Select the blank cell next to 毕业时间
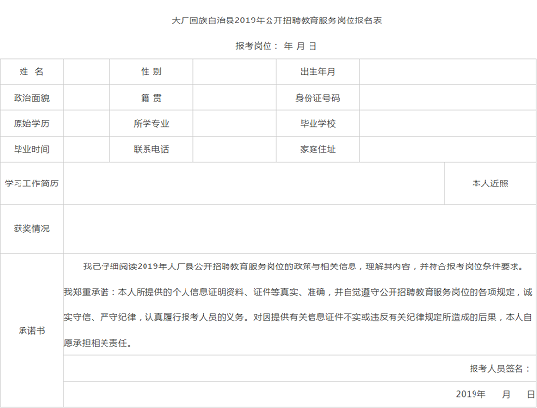Viewport: 537px width, 408px height. (87, 149)
